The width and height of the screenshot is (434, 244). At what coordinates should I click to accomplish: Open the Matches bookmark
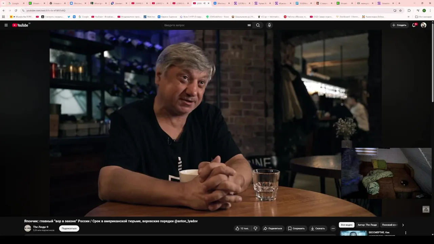[149, 17]
